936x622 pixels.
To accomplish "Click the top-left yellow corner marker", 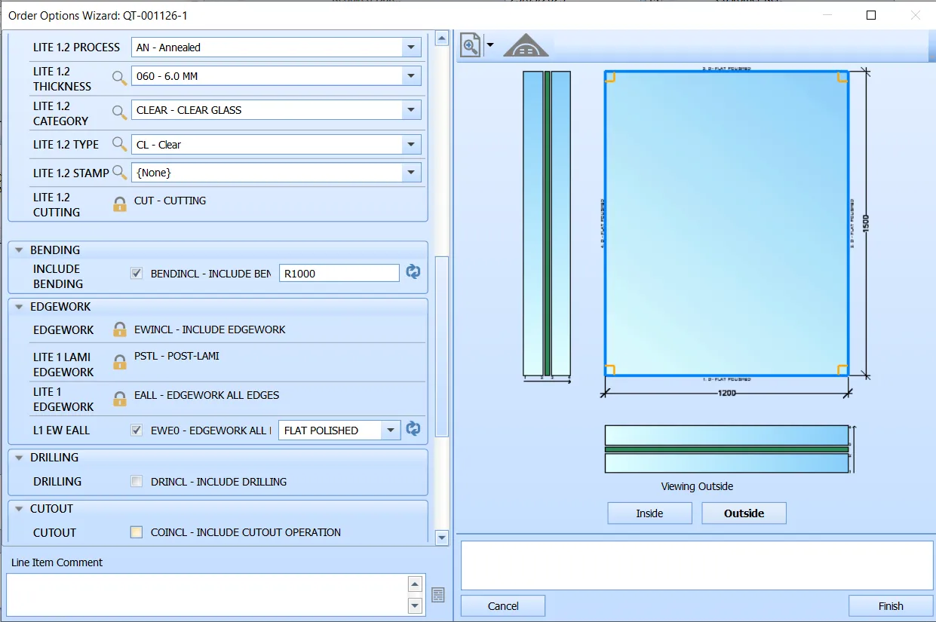I will [x=610, y=77].
